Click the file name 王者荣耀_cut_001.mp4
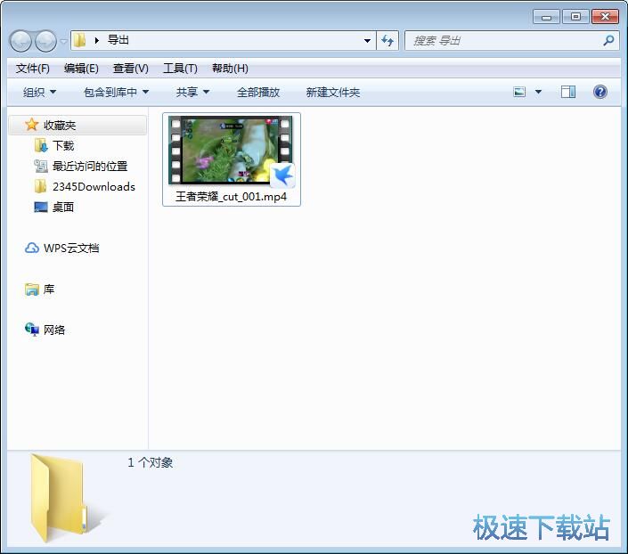The height and width of the screenshot is (554, 628). pyautogui.click(x=231, y=197)
